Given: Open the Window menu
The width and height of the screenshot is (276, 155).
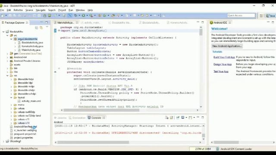Looking at the screenshot, I should [80, 10].
